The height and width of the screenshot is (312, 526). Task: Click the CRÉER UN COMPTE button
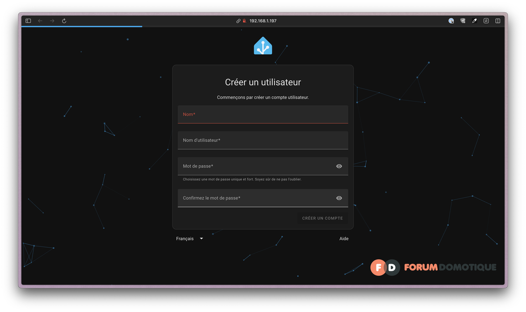[x=322, y=218]
